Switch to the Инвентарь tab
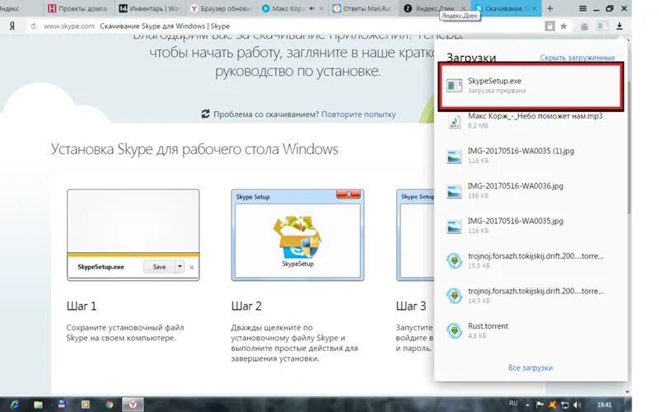Screen dimensions: 659x412 coord(149,8)
